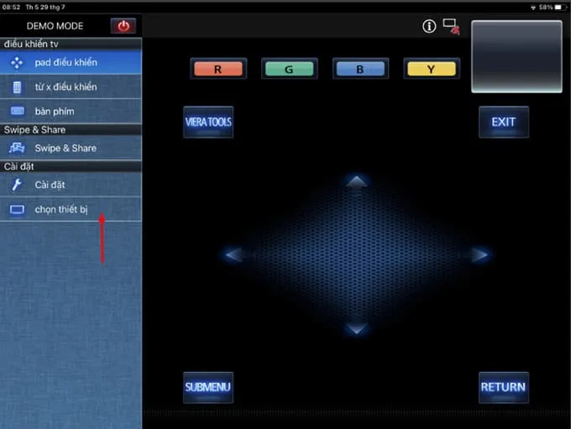Open the info circle icon

(429, 26)
